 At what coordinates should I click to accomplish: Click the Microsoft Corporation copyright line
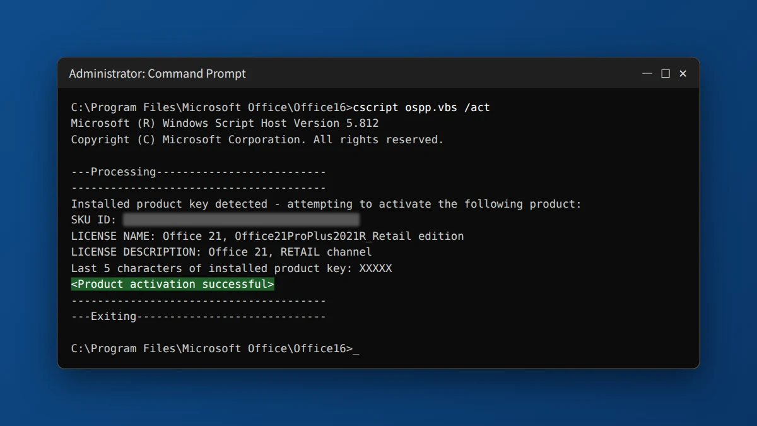coord(257,139)
